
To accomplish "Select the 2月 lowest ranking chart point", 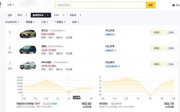I will tap(150, 96).
